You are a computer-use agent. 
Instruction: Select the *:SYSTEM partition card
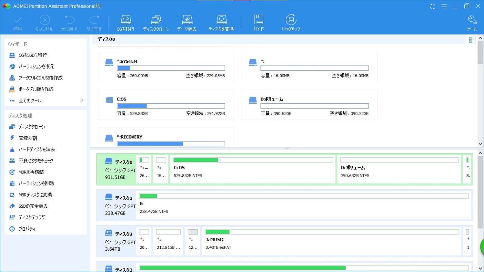pyautogui.click(x=166, y=67)
